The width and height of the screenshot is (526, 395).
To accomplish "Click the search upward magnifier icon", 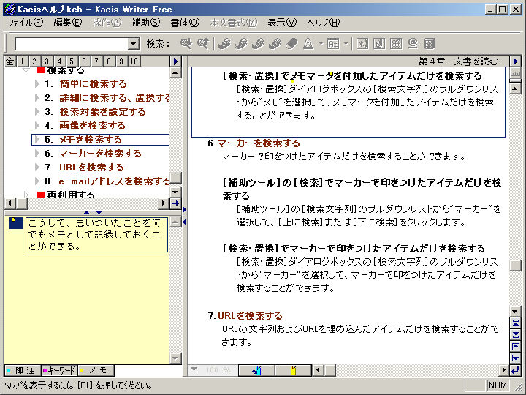I will (203, 44).
